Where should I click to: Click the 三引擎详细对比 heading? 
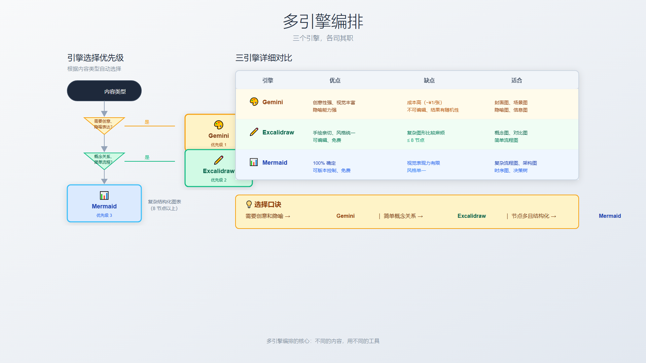(264, 58)
